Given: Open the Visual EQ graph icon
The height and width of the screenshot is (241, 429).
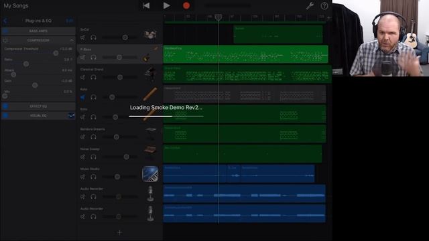Looking at the screenshot, I should [x=71, y=116].
